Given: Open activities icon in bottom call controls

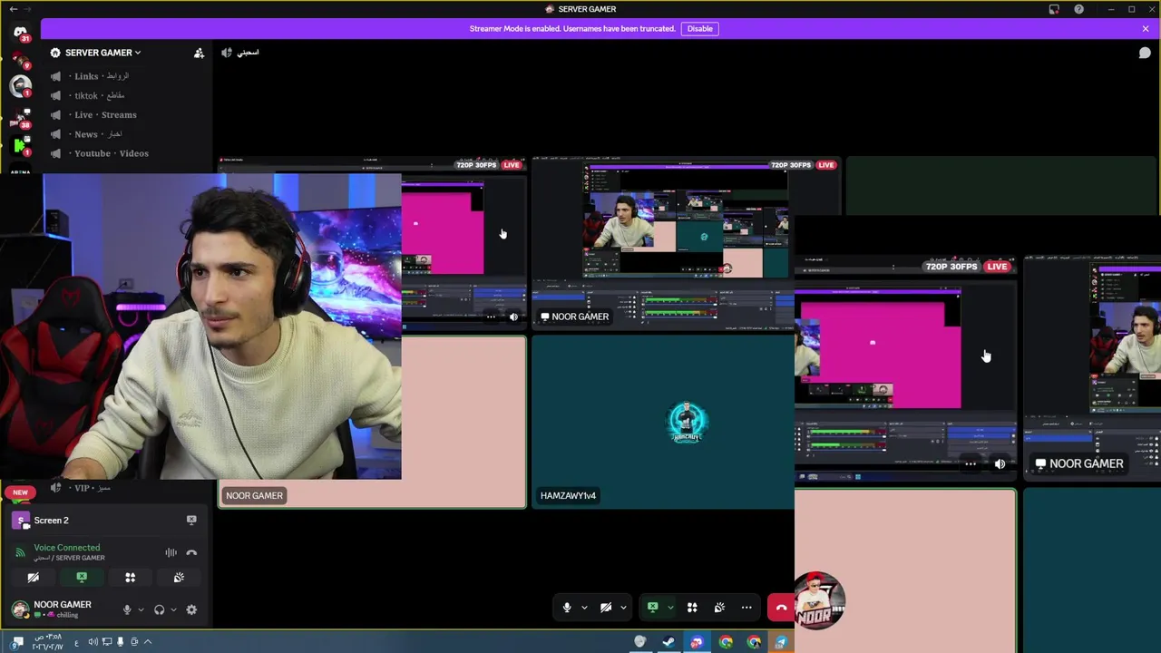Looking at the screenshot, I should [x=692, y=608].
